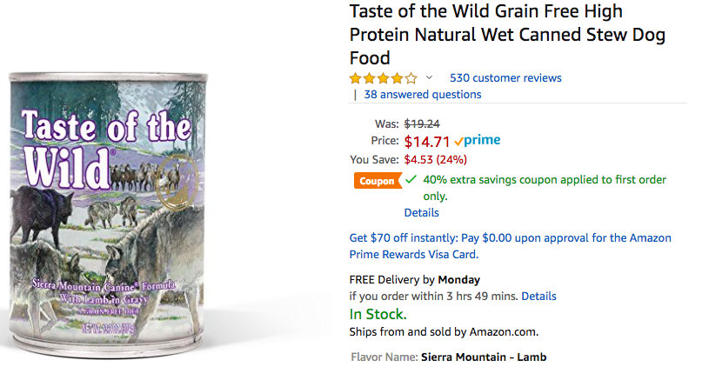
Task: Click the Ships from and sold by Amazon.com text
Action: [x=444, y=330]
